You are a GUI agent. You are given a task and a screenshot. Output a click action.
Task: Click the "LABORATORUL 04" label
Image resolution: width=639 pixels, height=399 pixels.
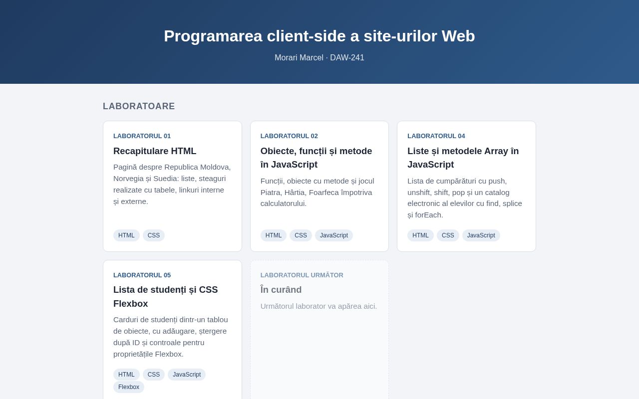(436, 136)
